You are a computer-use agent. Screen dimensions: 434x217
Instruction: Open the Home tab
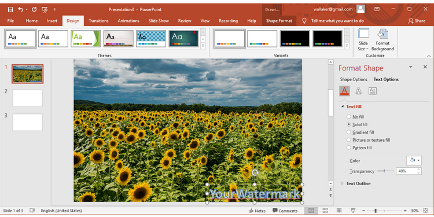tap(32, 21)
